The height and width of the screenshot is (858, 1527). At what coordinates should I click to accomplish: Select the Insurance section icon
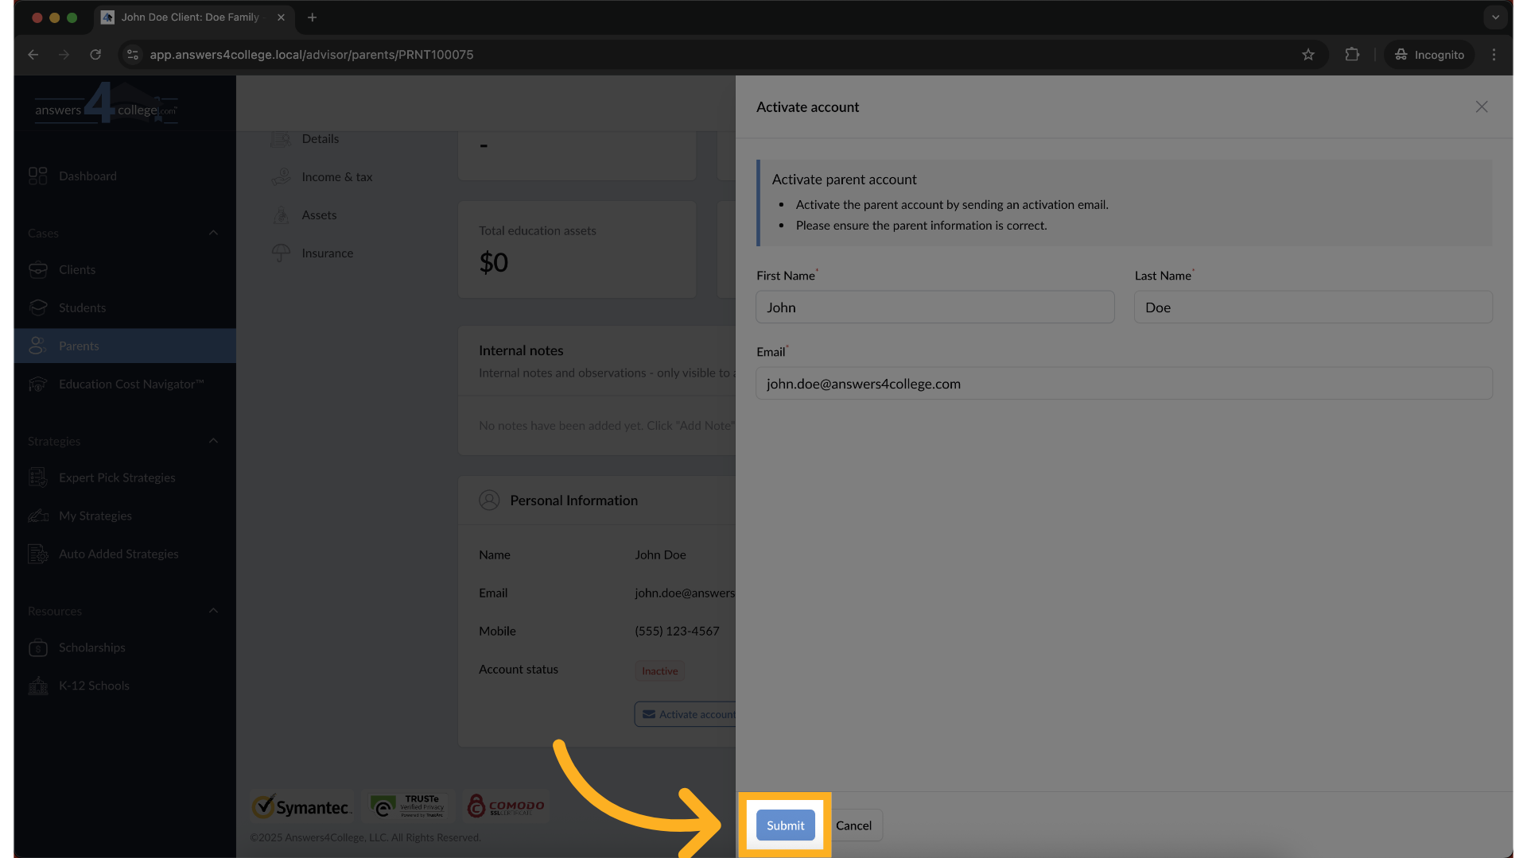281,253
